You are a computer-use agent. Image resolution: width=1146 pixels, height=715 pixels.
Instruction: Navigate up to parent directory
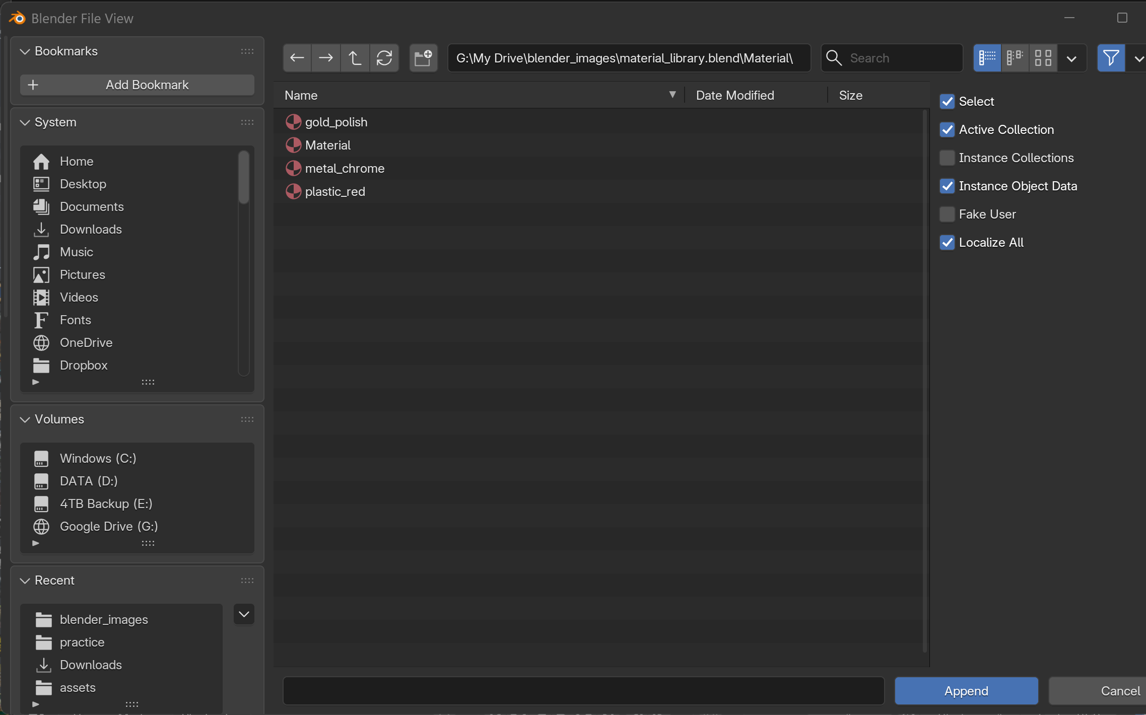tap(355, 58)
